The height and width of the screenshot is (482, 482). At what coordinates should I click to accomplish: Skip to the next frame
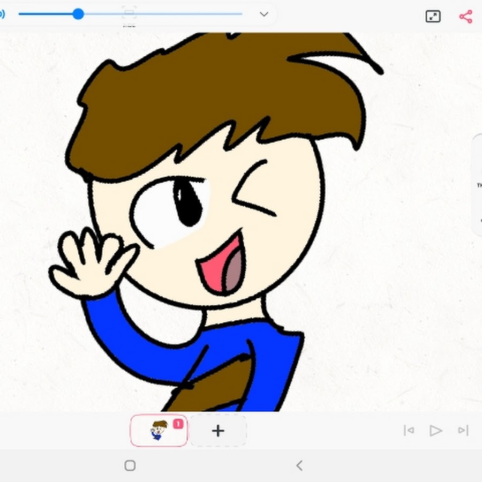coord(463,430)
